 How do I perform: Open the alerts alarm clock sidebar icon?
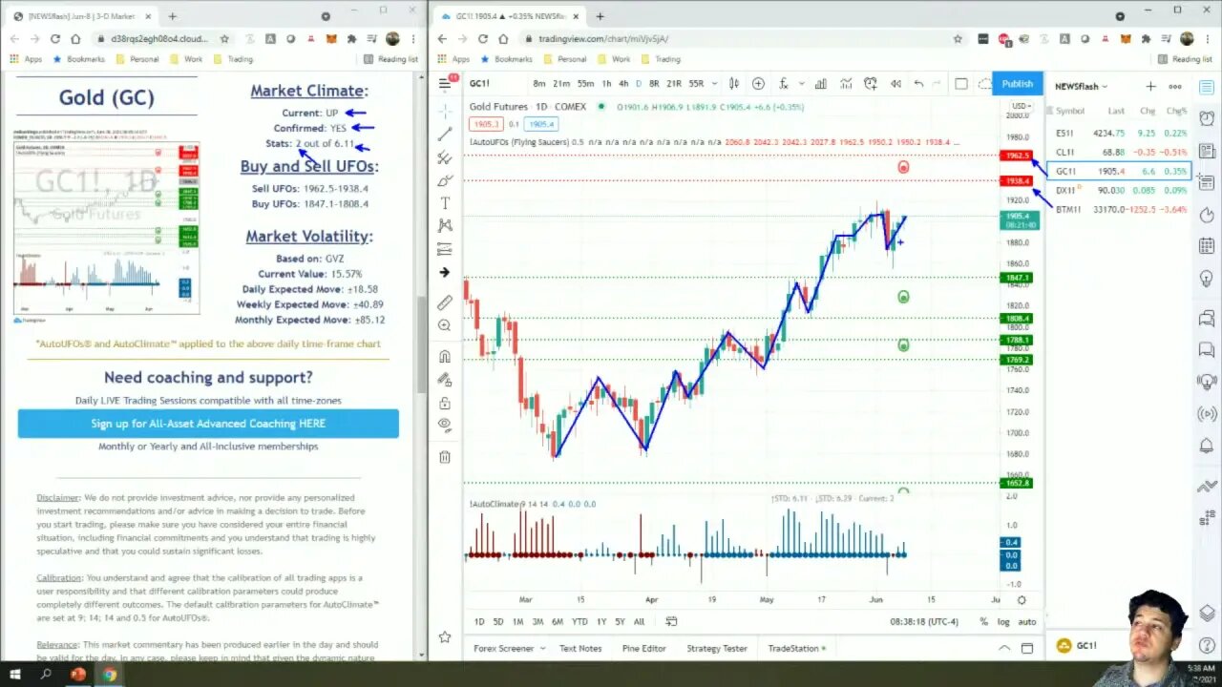click(1207, 118)
